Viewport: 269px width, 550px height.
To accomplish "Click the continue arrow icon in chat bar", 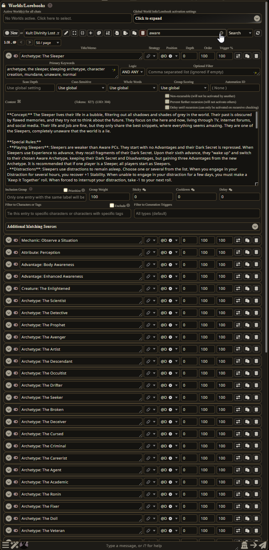I will [x=253, y=545].
